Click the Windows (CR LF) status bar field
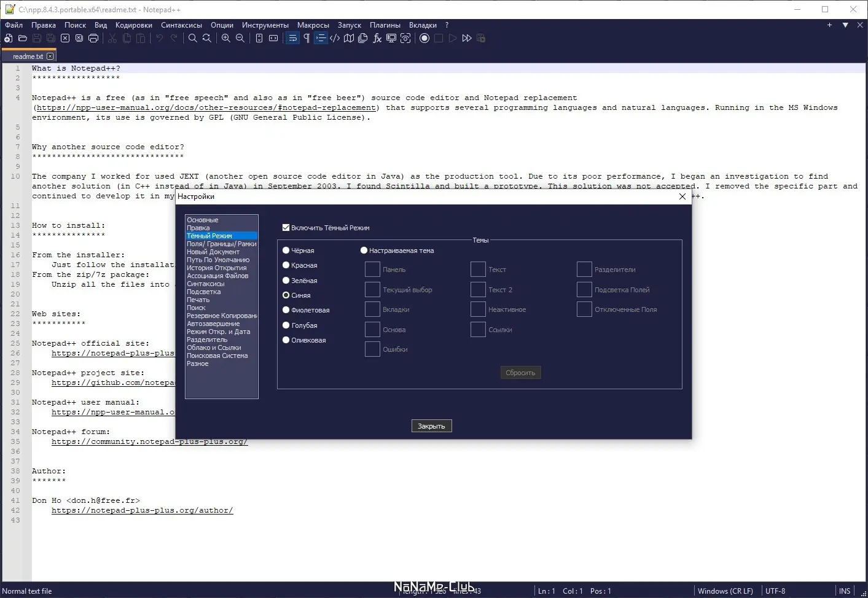Screen dimensions: 868x598 click(x=725, y=591)
